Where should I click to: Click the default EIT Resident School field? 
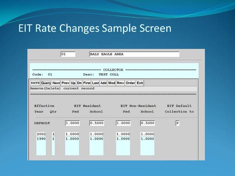point(97,123)
